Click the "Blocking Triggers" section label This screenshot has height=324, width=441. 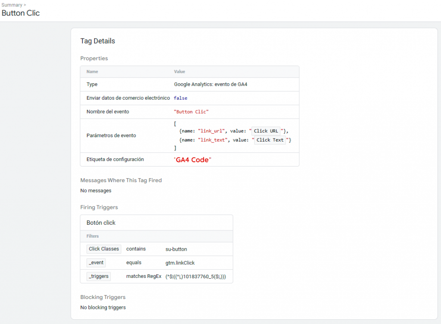point(102,297)
